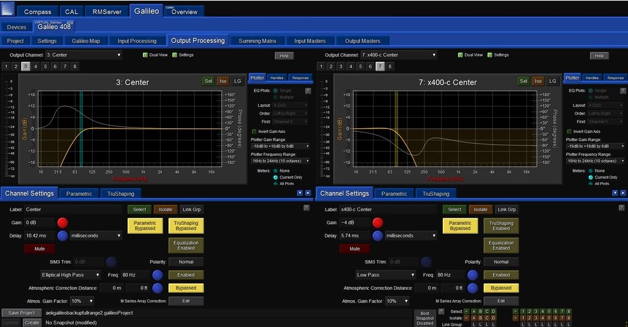
Task: Toggle left Dual View checkbox
Action: pos(145,55)
